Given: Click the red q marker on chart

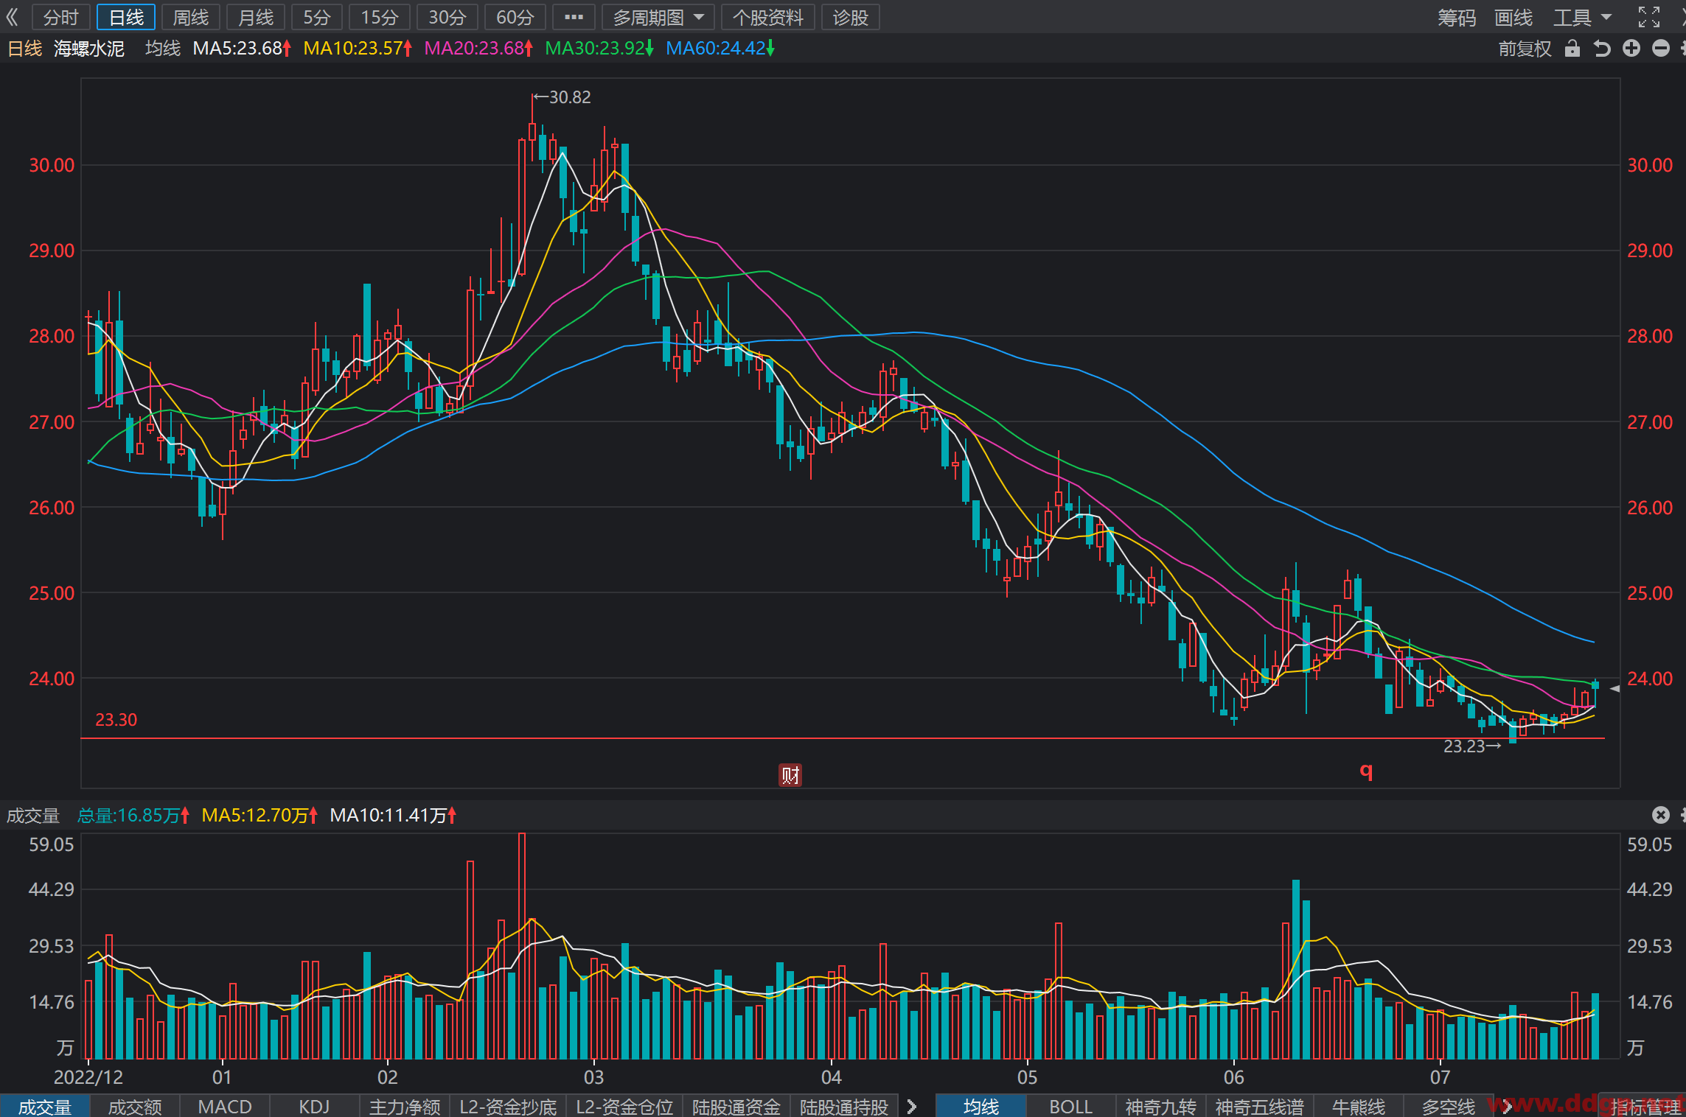Looking at the screenshot, I should click(1366, 771).
